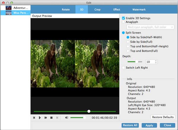Select Top and Bottom(Half-Height) mode

[128, 46]
